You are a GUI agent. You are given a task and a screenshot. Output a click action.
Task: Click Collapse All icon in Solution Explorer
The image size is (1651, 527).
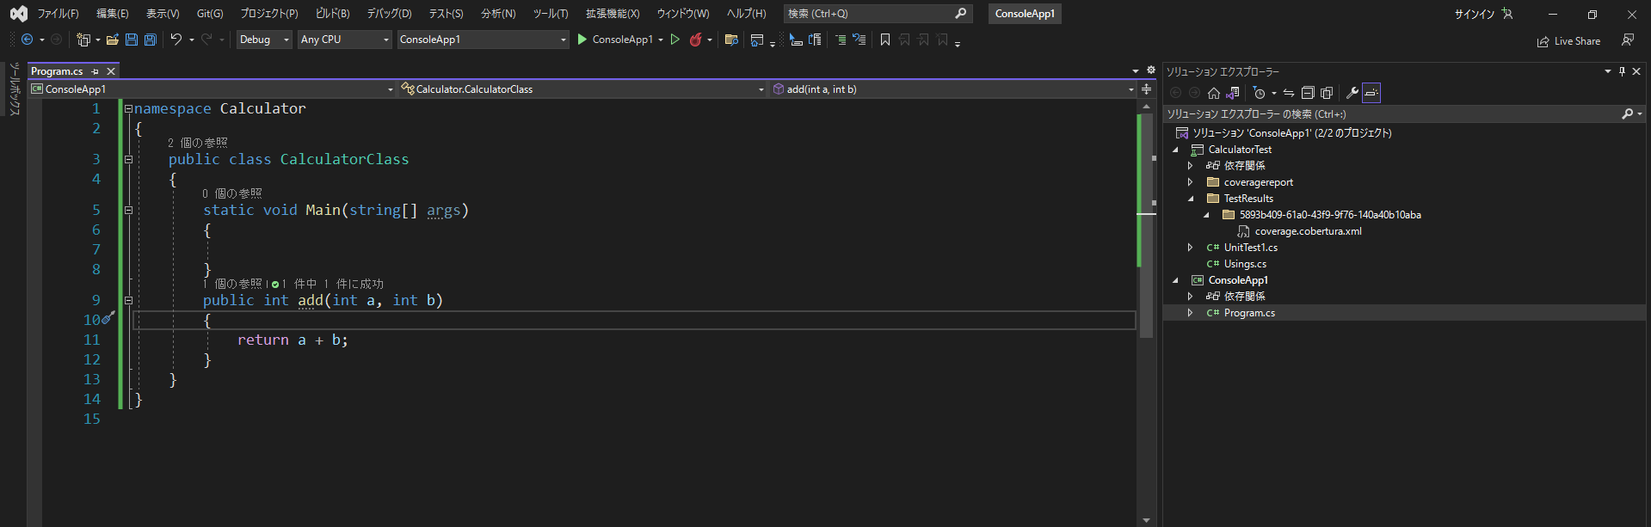pyautogui.click(x=1308, y=93)
